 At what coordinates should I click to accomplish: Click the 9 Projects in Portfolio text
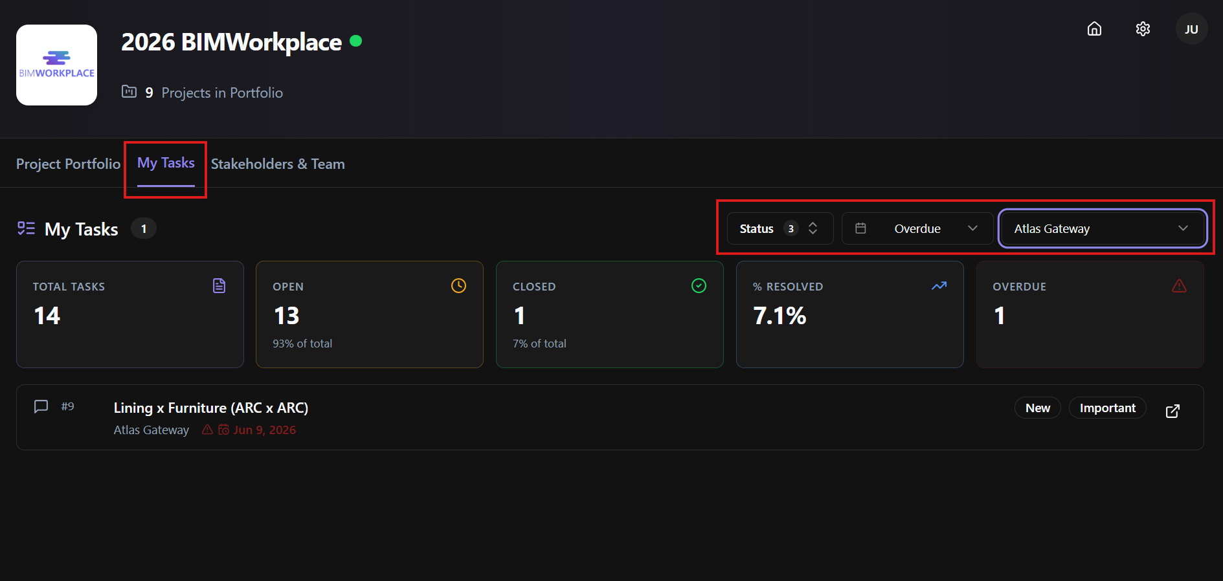tap(214, 93)
